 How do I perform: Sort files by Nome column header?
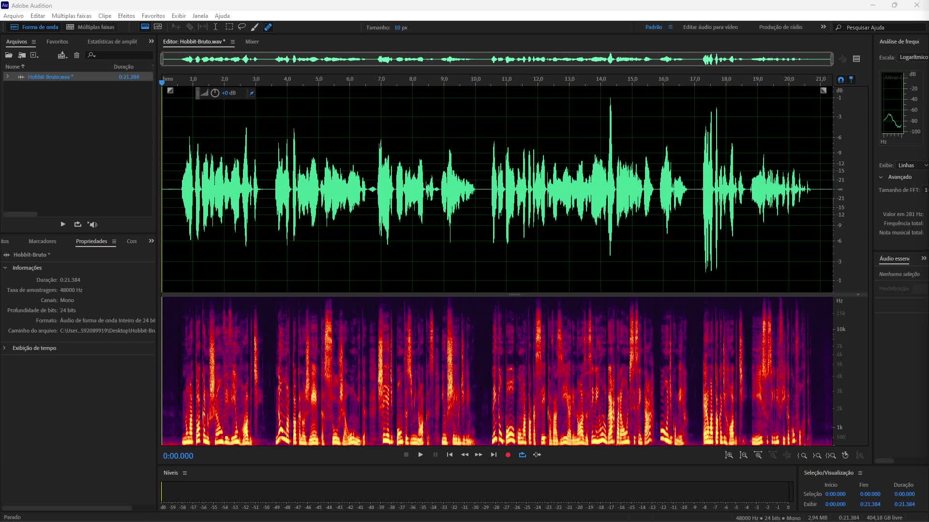tap(15, 67)
